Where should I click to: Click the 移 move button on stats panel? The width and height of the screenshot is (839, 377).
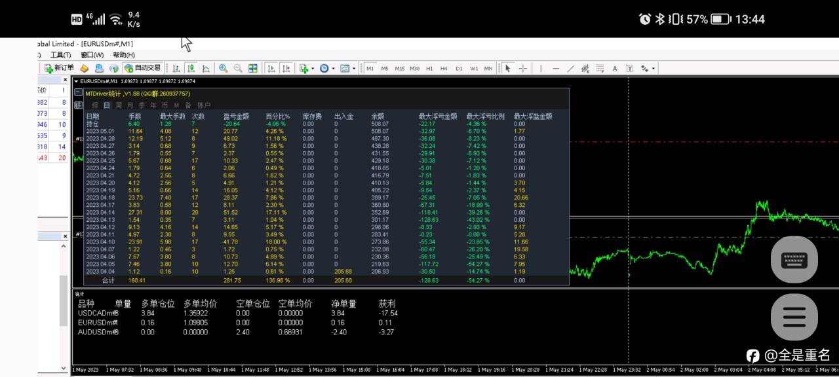[x=78, y=105]
